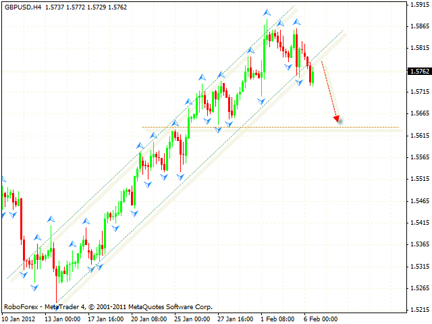
Task: Click the red dashed forecast arrow
Action: (x=330, y=90)
